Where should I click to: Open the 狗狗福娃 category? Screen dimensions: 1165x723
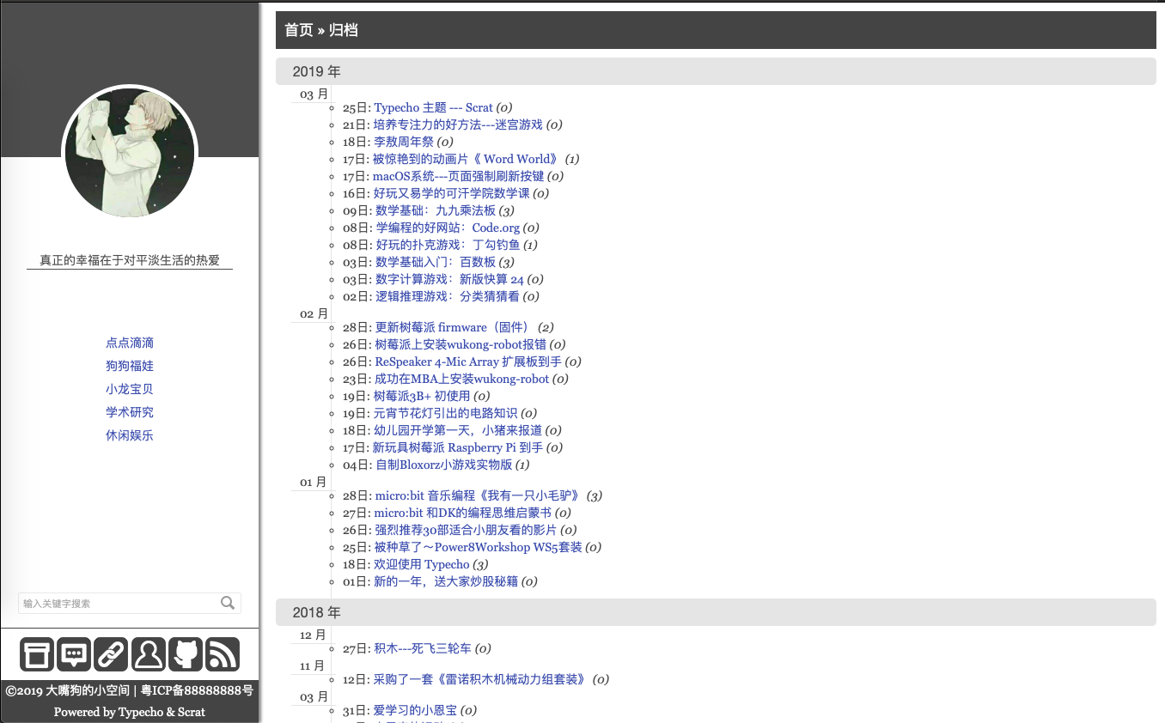(x=130, y=366)
